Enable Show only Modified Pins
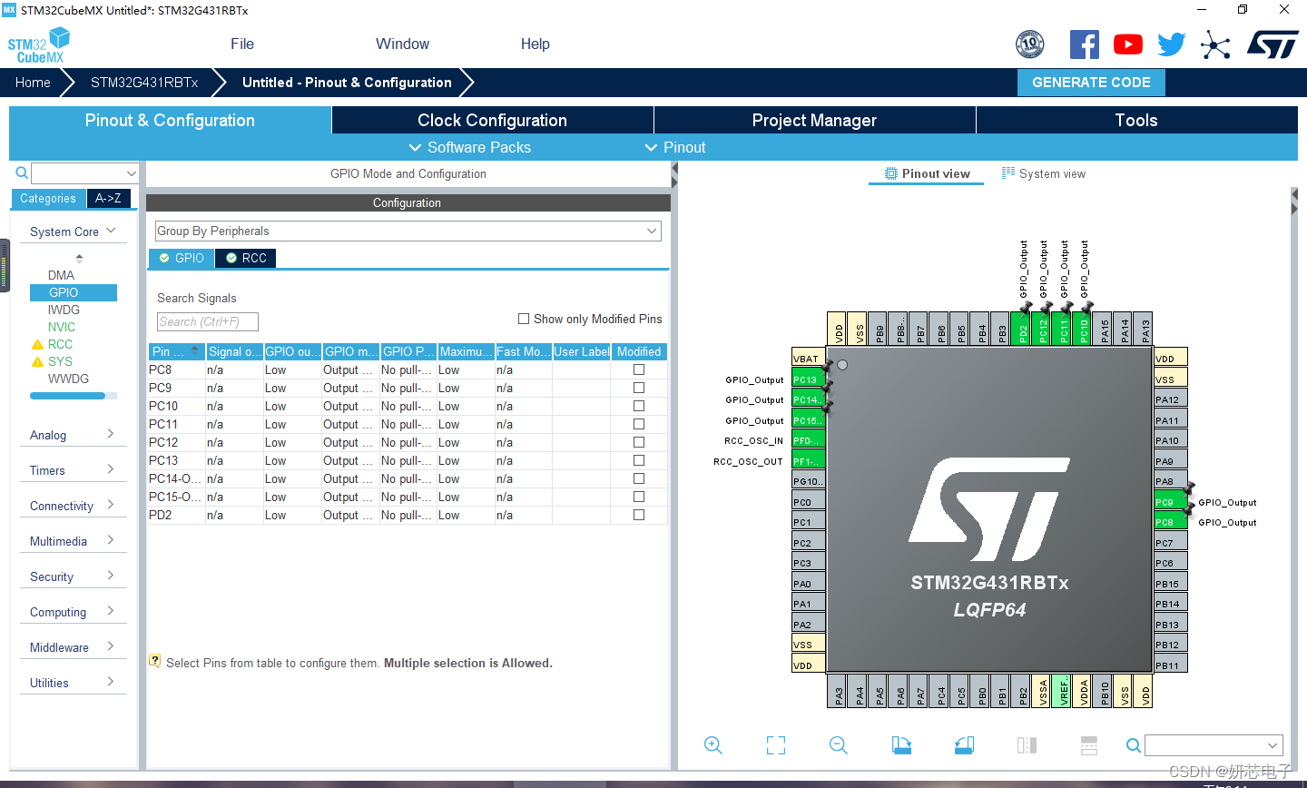The width and height of the screenshot is (1307, 788). 524,319
